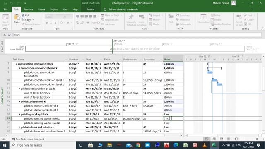Cancel entry with the X icon

click(x=5, y=35)
